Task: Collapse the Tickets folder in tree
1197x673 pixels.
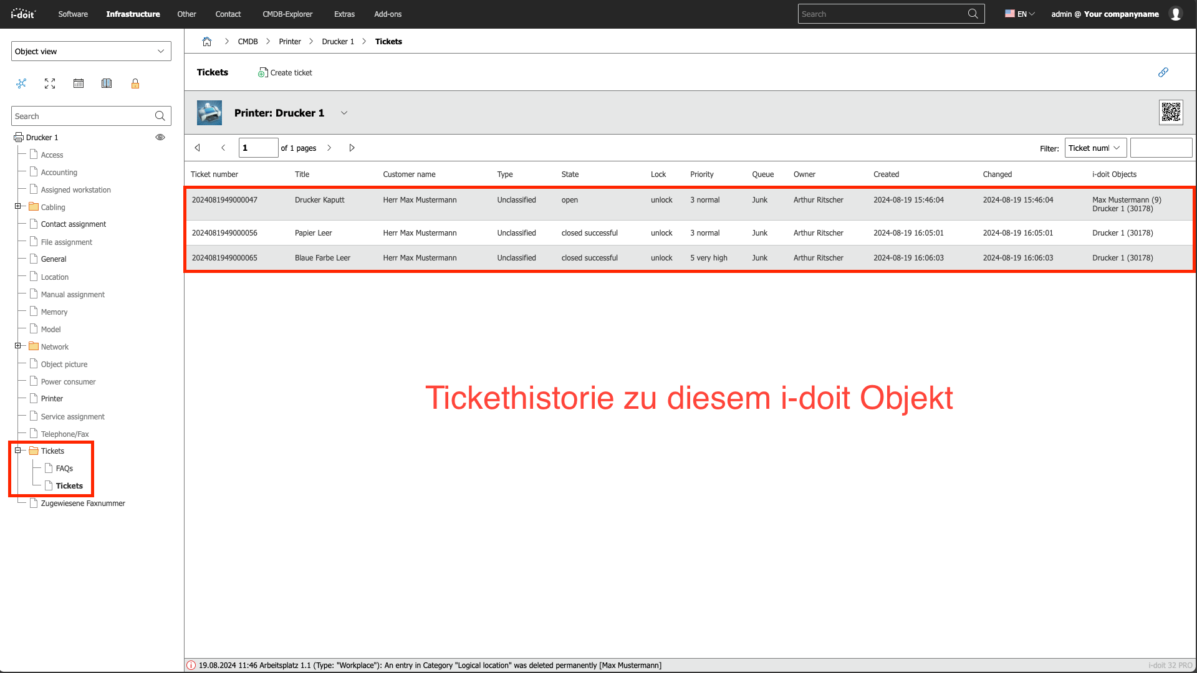Action: 18,451
